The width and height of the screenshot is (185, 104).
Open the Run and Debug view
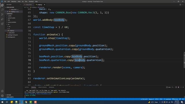pos(2,19)
